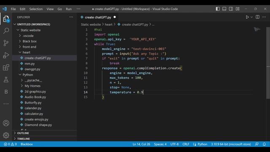Screen dimensions: 270x152
Task: Select the create chatGPT.py editor tab
Action: pos(98,17)
